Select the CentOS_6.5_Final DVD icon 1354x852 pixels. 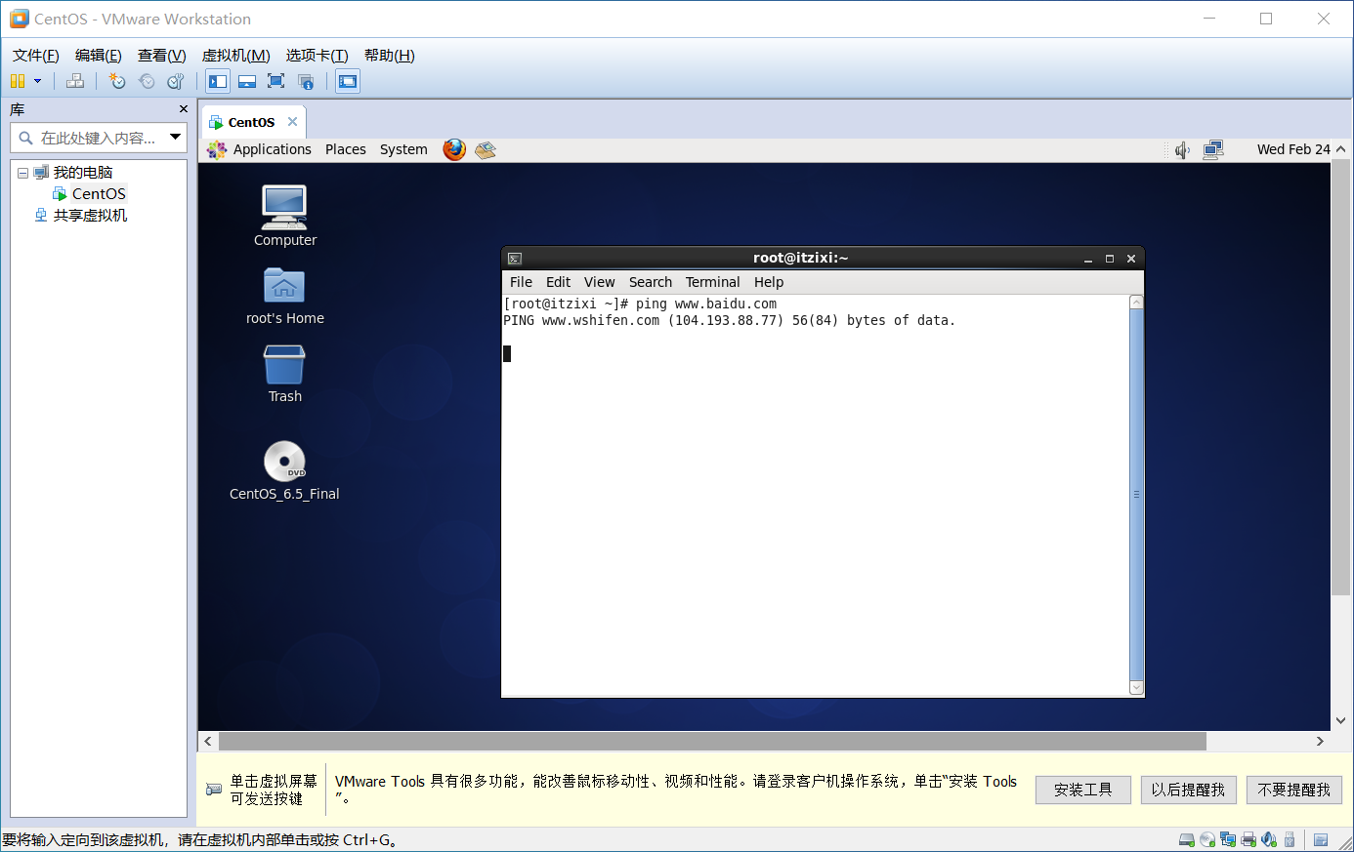[284, 470]
